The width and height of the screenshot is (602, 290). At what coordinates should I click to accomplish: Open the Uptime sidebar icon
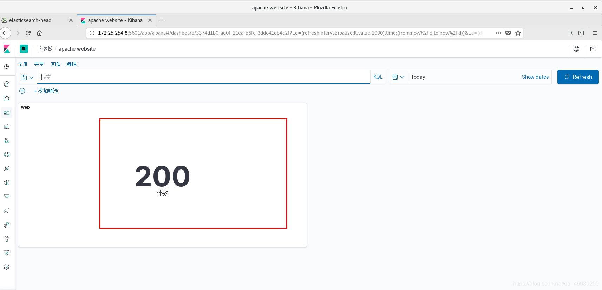coord(7,211)
